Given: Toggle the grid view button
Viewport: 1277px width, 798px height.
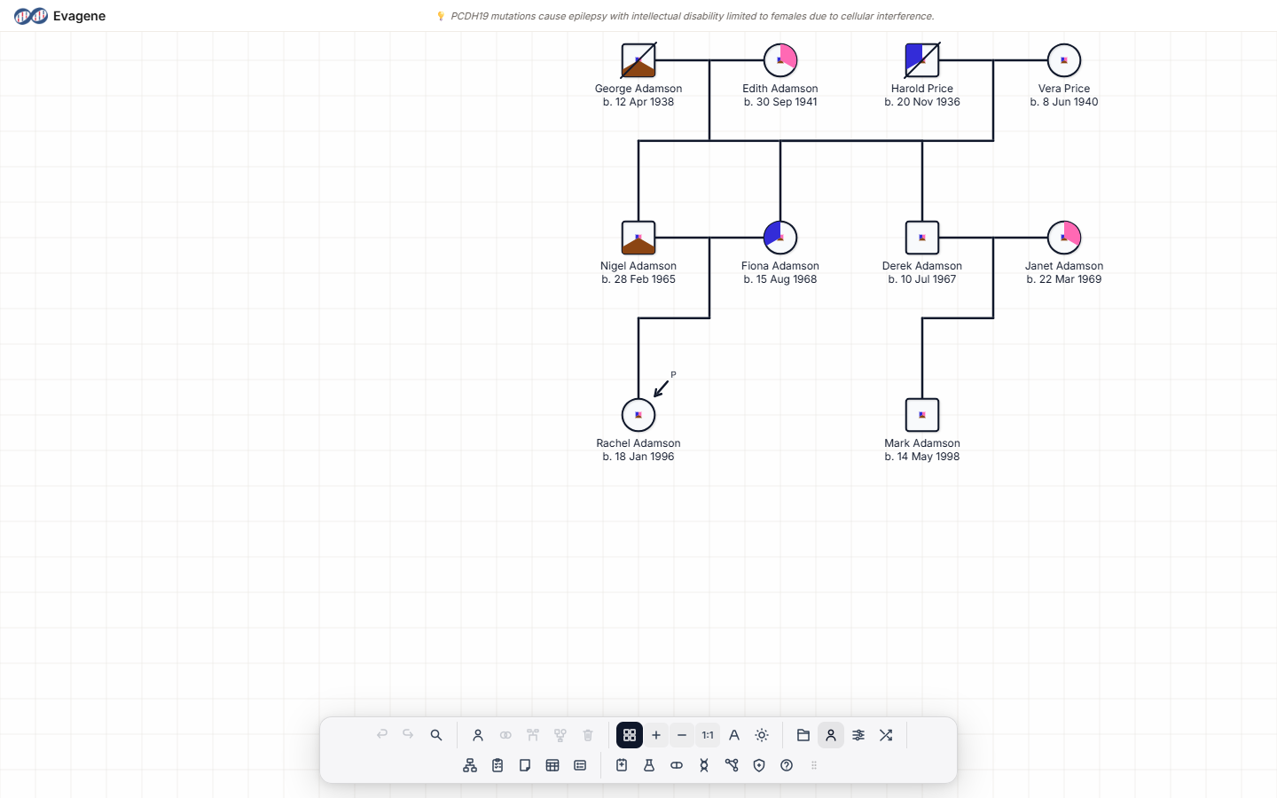Looking at the screenshot, I should pos(630,735).
